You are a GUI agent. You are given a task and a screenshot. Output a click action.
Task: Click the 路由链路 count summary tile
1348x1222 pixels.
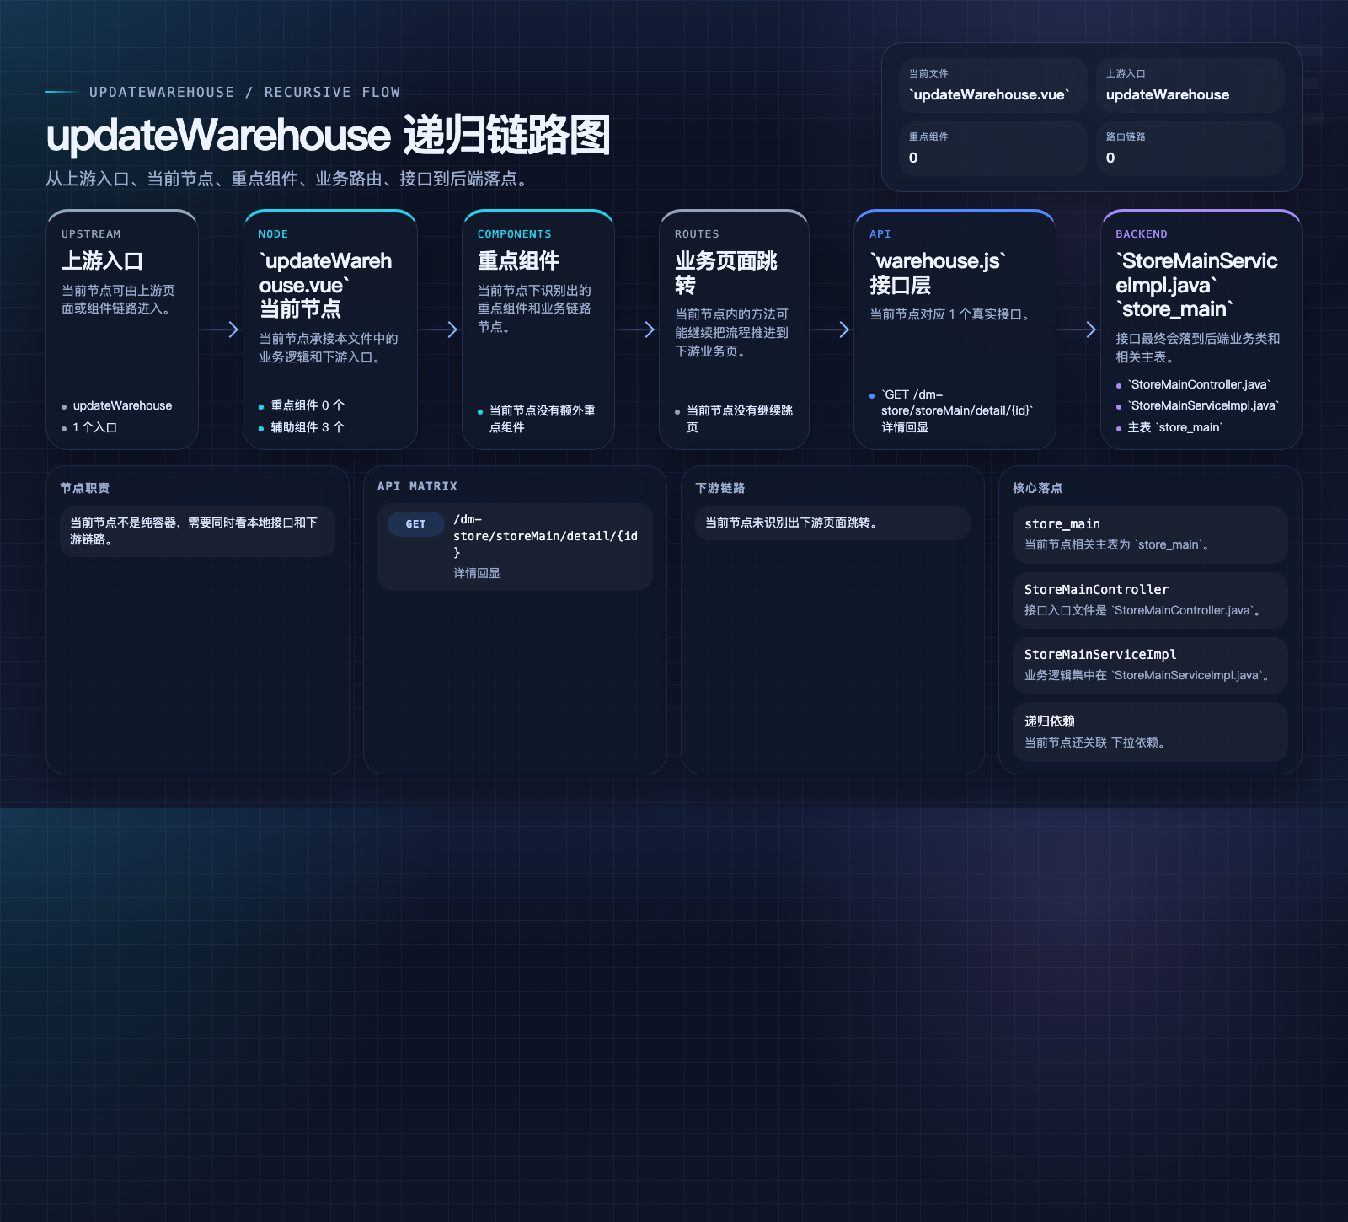pos(1190,148)
